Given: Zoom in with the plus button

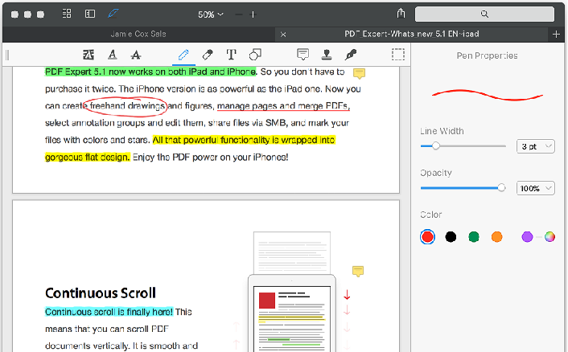Looking at the screenshot, I should tap(253, 14).
